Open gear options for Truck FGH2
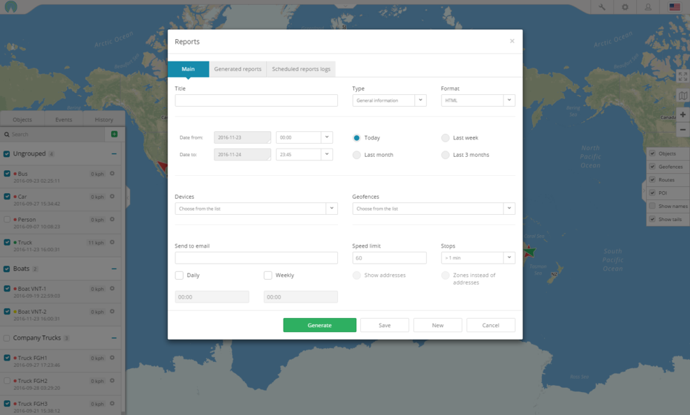Screen dimensions: 690x415 pos(112,381)
